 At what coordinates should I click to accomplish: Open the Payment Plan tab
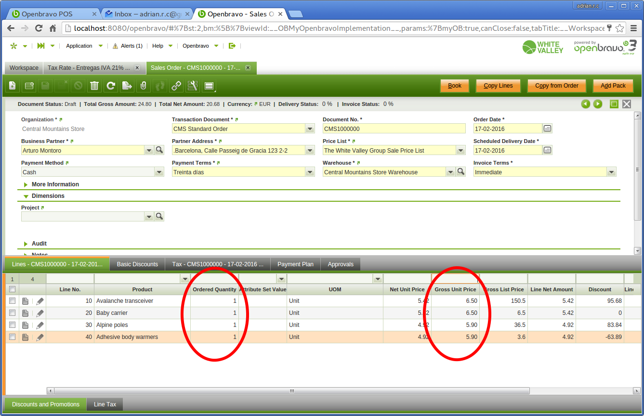(x=295, y=264)
